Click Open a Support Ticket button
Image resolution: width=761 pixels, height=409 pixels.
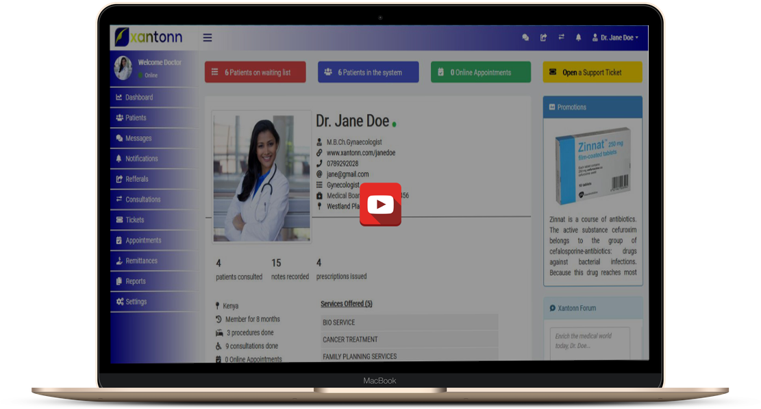[x=592, y=72]
